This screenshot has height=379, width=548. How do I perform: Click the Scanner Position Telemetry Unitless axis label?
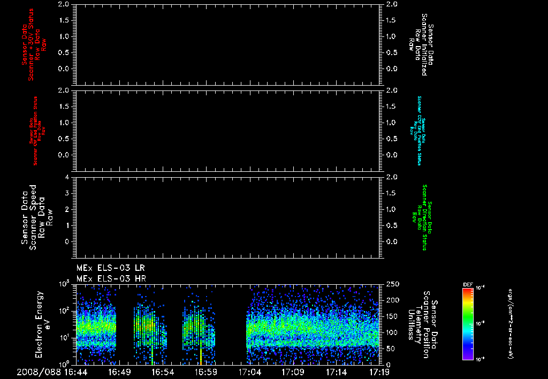423,325
